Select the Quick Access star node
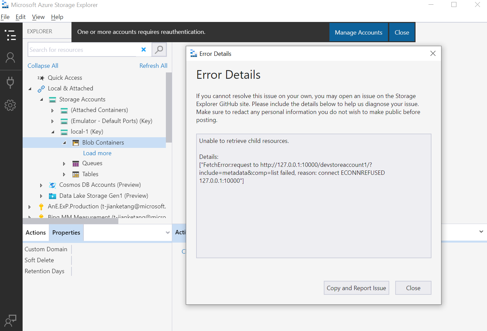487x331 pixels. (x=65, y=77)
